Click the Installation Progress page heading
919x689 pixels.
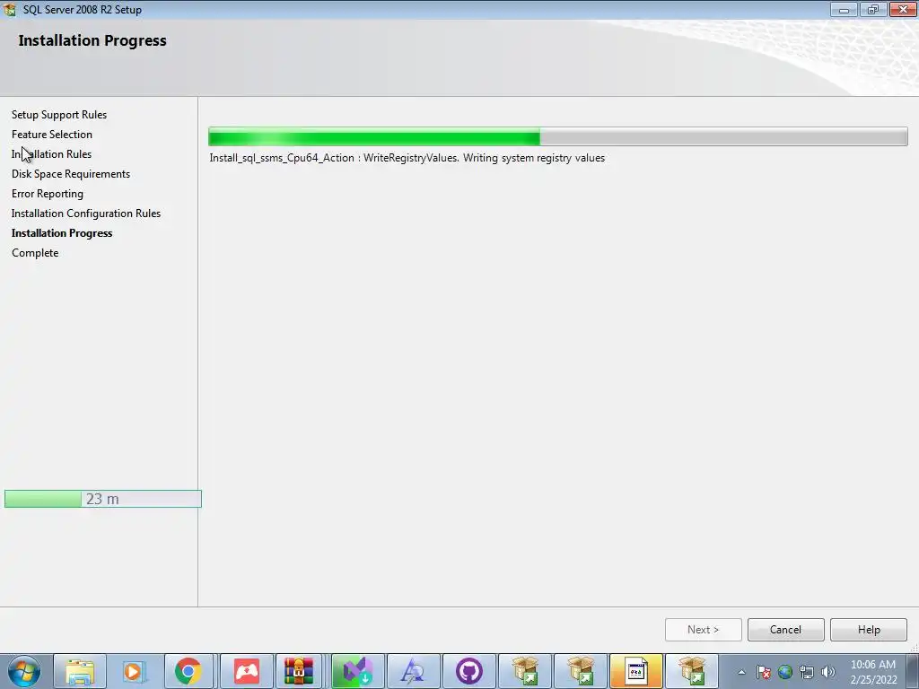click(92, 40)
